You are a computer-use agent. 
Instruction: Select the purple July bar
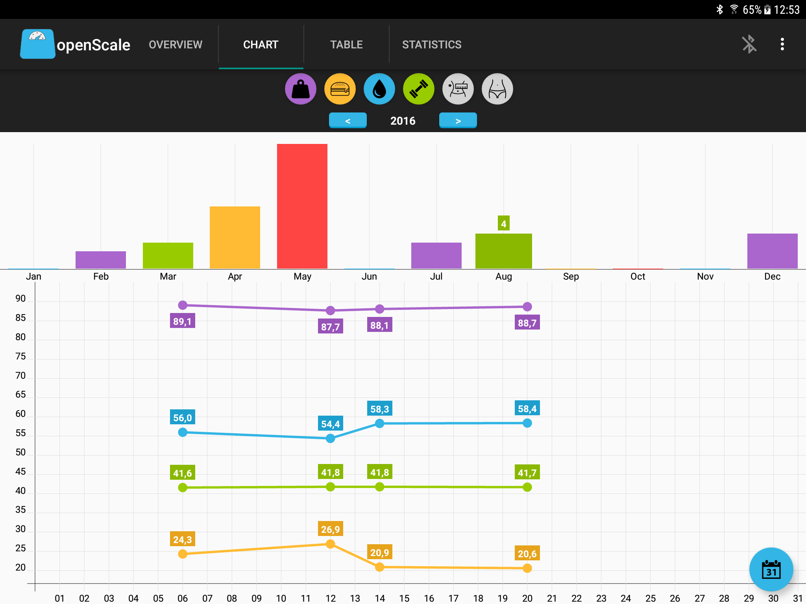(x=436, y=256)
